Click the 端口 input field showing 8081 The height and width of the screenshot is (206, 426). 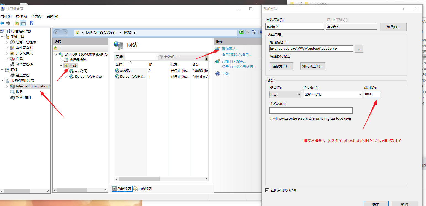point(372,94)
